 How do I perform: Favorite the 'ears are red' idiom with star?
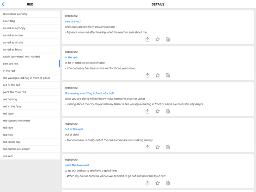point(158,39)
